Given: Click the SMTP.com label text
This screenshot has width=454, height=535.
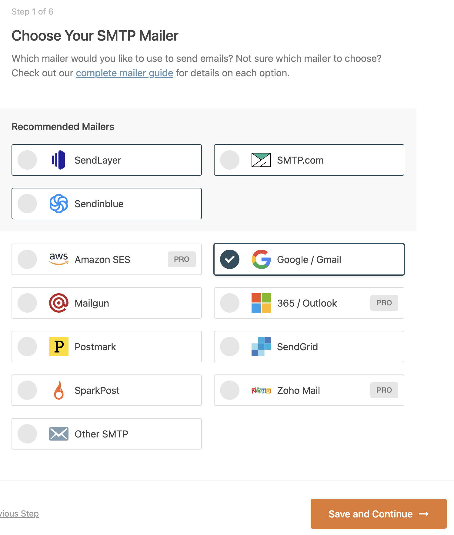Looking at the screenshot, I should (x=300, y=160).
